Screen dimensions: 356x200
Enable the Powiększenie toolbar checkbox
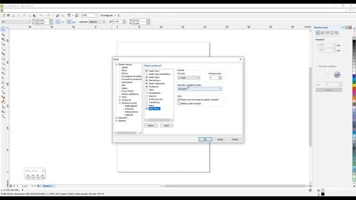click(x=147, y=93)
